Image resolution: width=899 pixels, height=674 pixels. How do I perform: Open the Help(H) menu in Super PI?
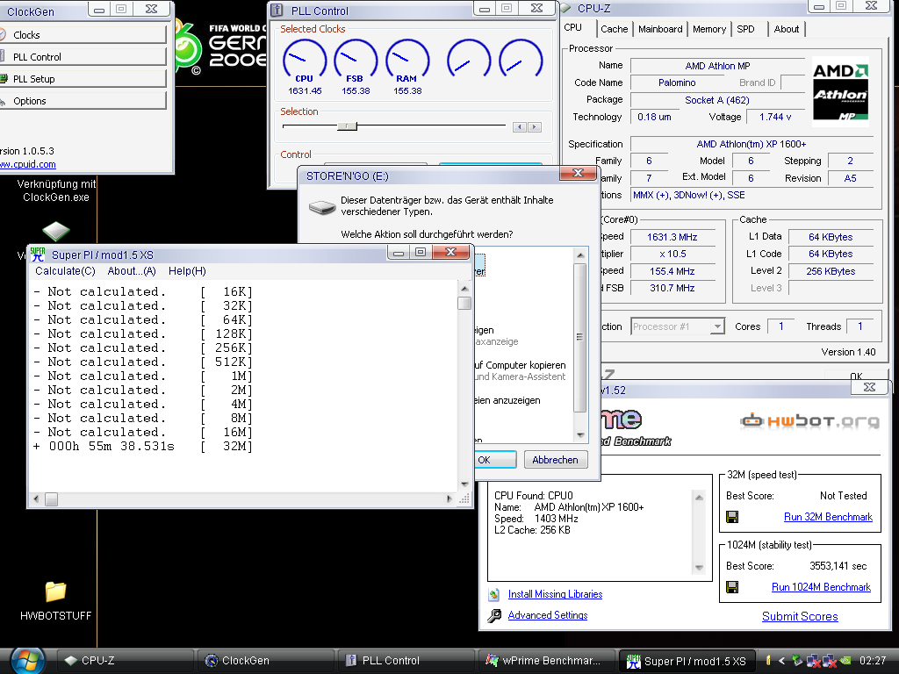pyautogui.click(x=187, y=271)
